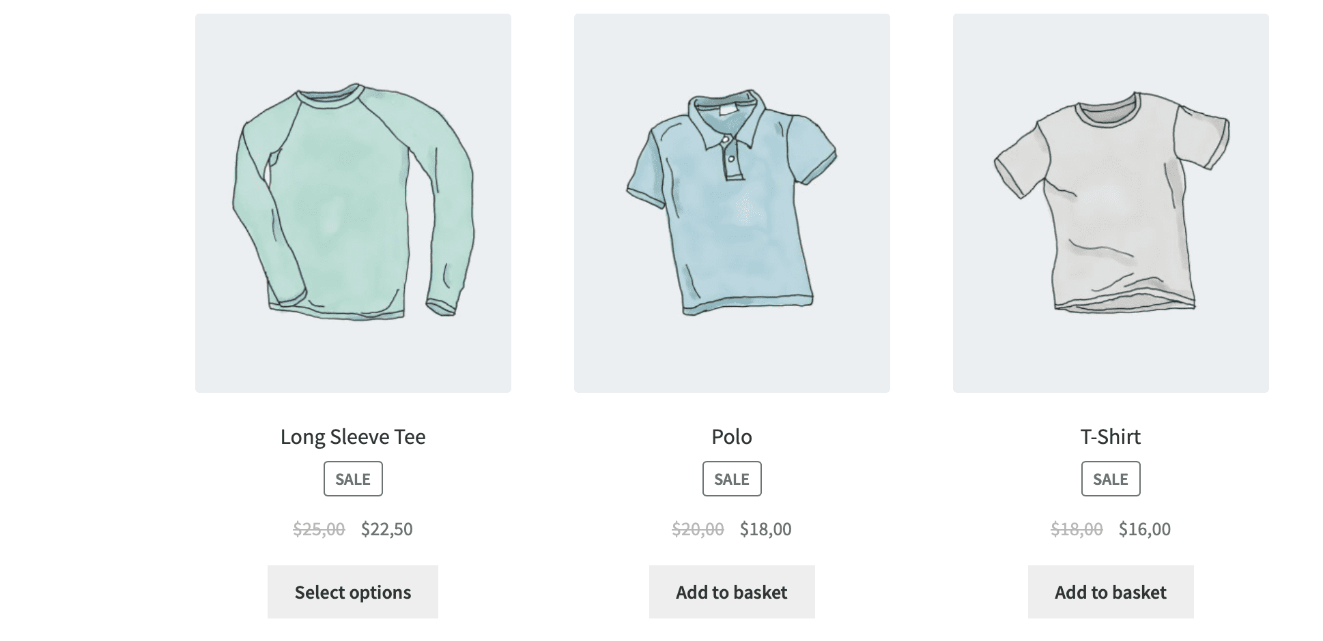Click the T-Shirt product title

1111,436
